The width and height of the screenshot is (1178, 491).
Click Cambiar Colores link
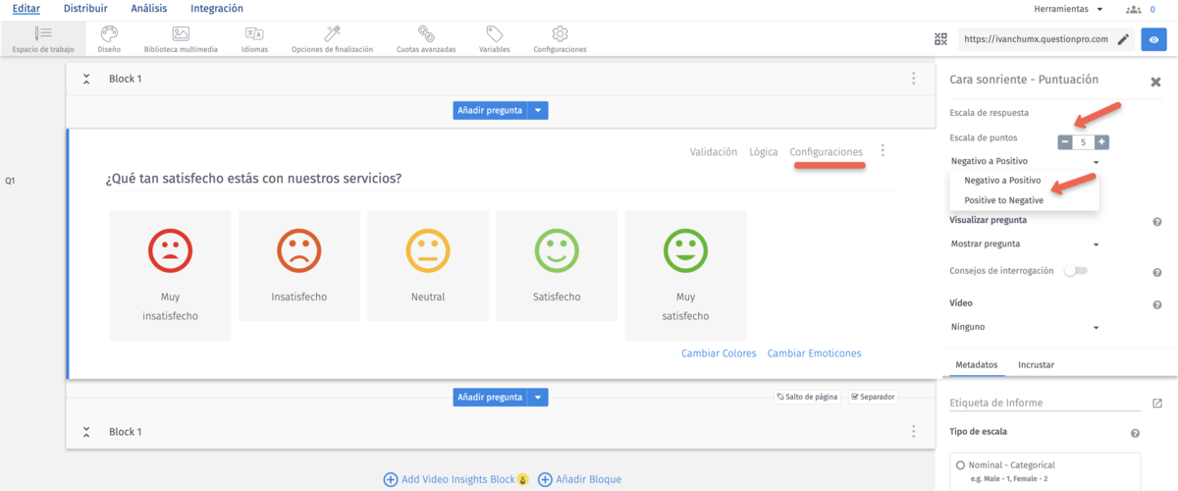coord(720,354)
